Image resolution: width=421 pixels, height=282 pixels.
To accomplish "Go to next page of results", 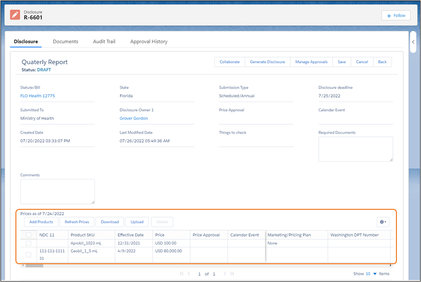I will (x=225, y=274).
